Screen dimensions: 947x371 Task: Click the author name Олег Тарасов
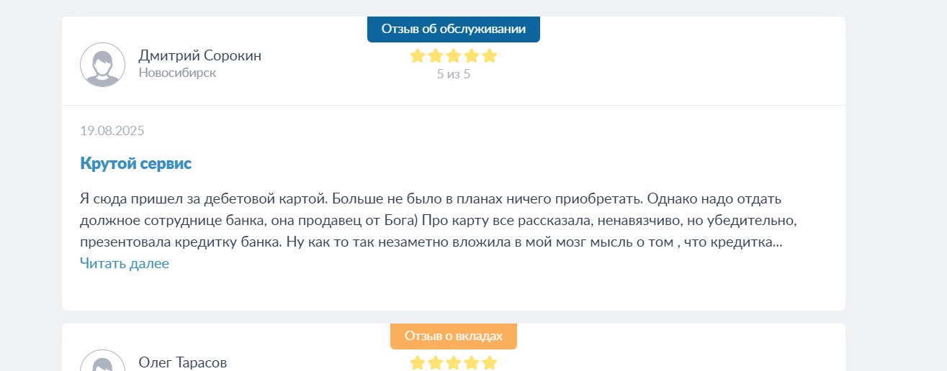(x=183, y=362)
